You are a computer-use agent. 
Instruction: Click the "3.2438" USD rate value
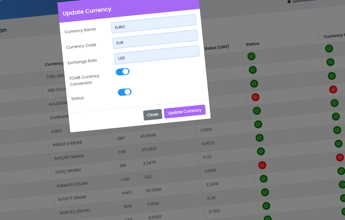click(x=213, y=184)
